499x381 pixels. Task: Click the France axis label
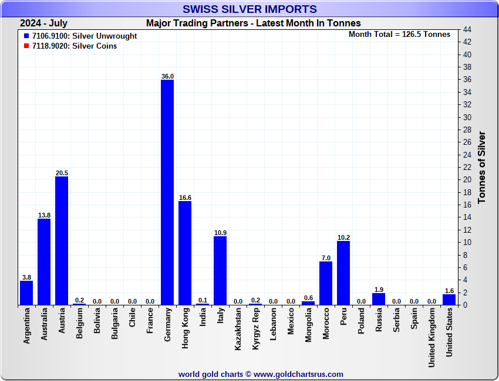(150, 321)
